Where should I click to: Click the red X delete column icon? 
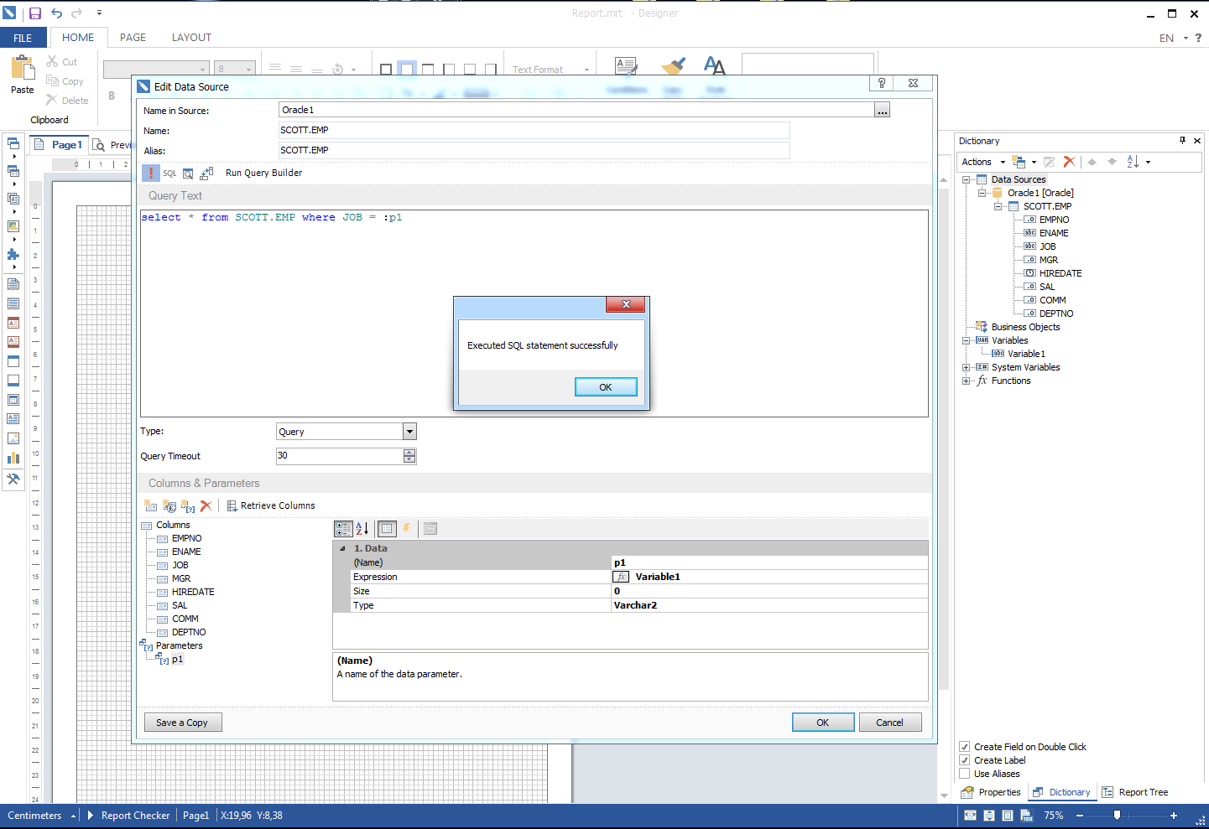click(206, 506)
